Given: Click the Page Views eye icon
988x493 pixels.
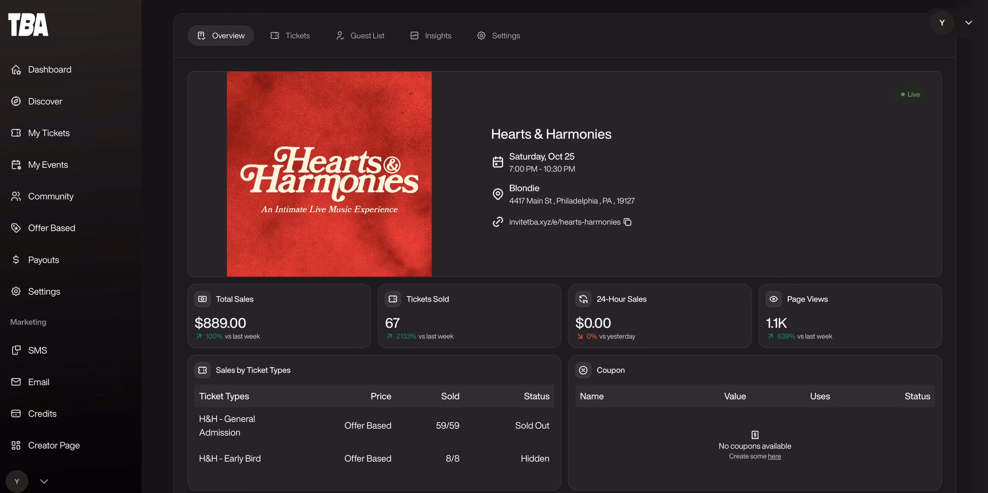Looking at the screenshot, I should (774, 299).
